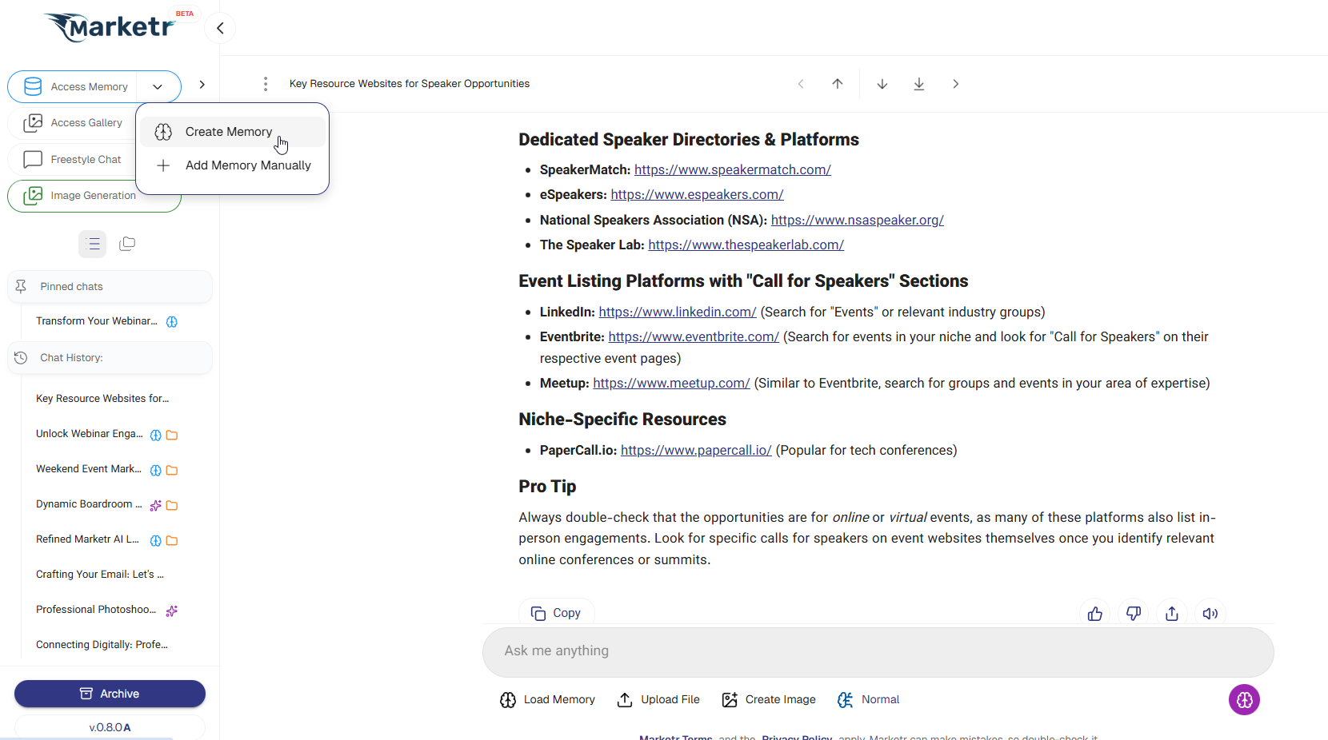Play the response aloud with speaker icon
1328x740 pixels.
tap(1210, 614)
